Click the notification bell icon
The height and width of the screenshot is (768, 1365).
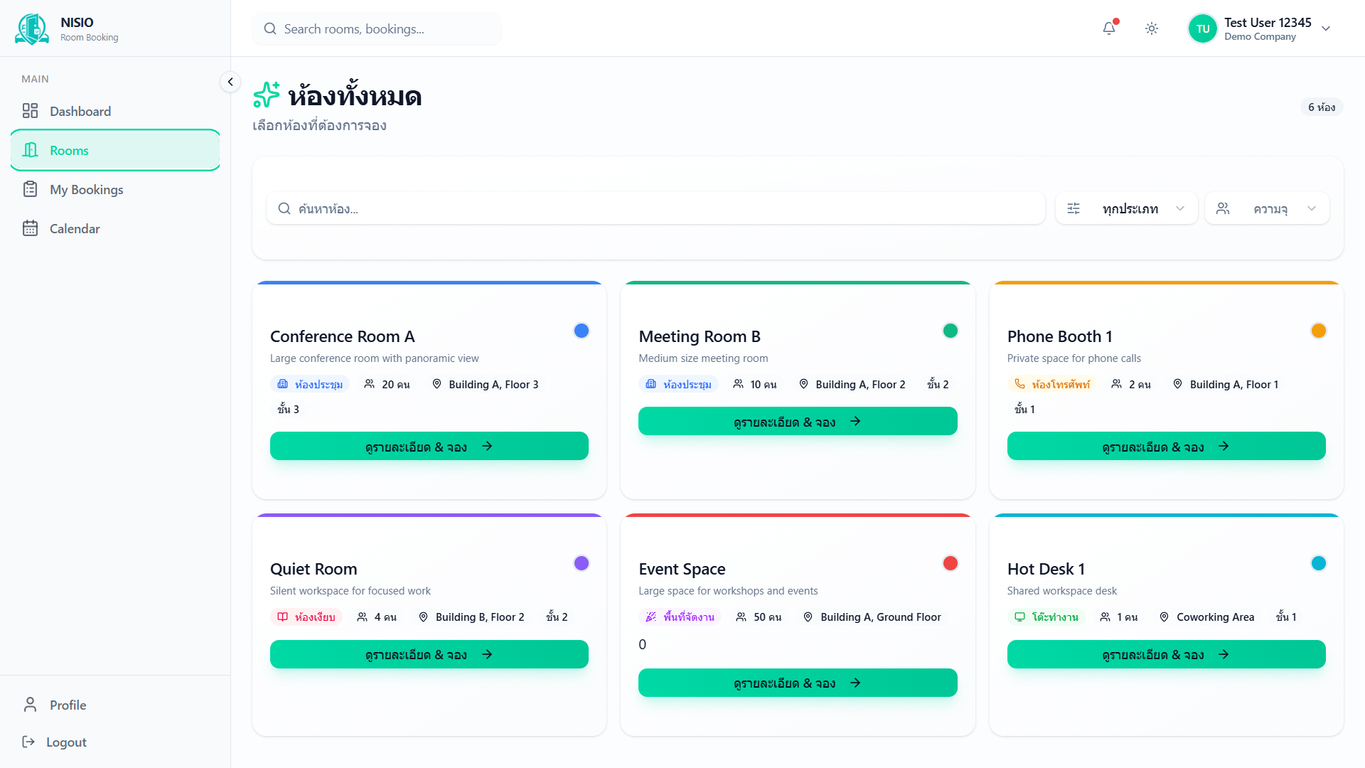pos(1109,28)
